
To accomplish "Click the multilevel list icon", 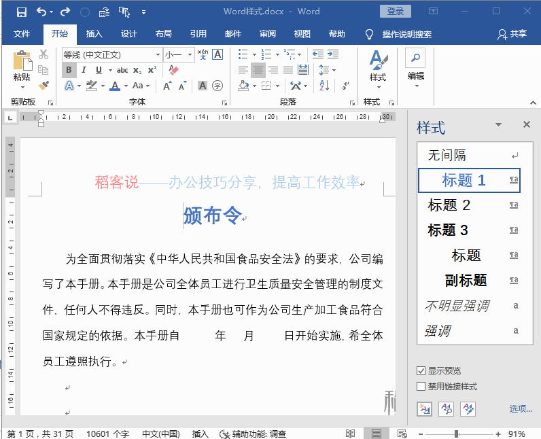I will 290,54.
